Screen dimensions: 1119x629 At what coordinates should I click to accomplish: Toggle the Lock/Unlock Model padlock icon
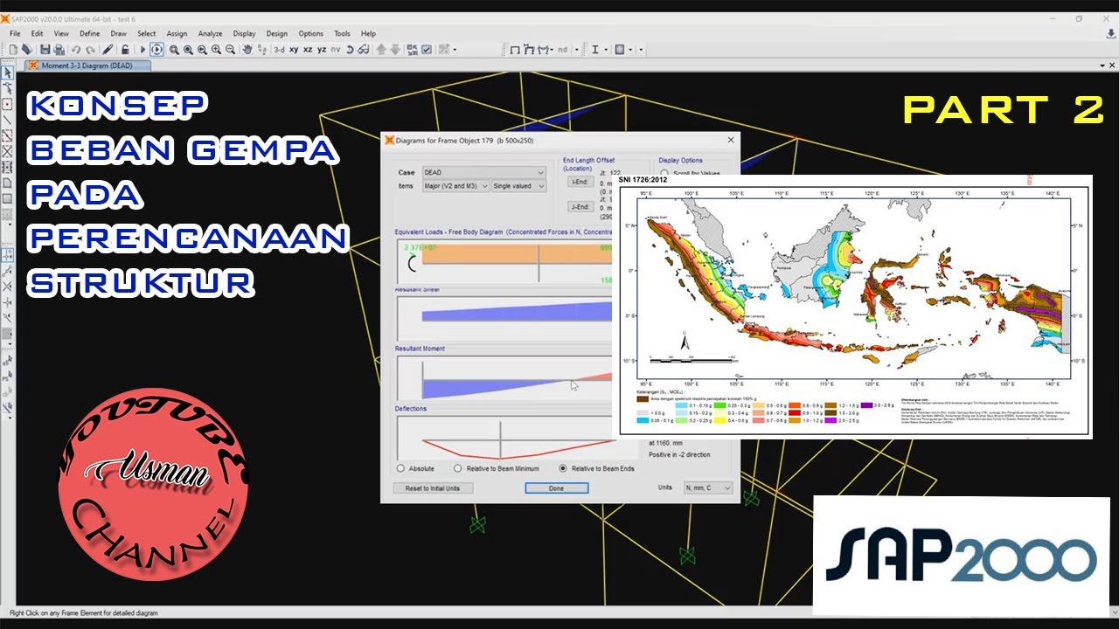[x=125, y=49]
